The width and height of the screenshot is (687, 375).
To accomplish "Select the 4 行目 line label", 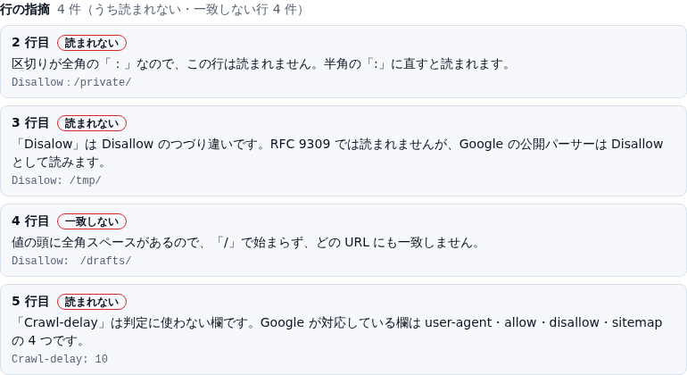I will pos(30,221).
